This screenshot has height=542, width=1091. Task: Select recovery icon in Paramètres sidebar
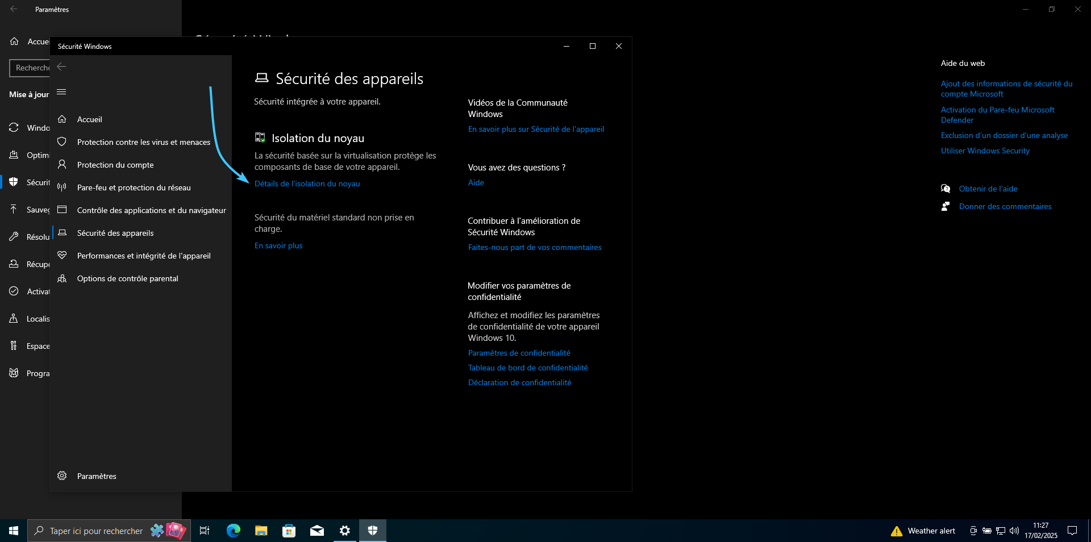pyautogui.click(x=14, y=264)
